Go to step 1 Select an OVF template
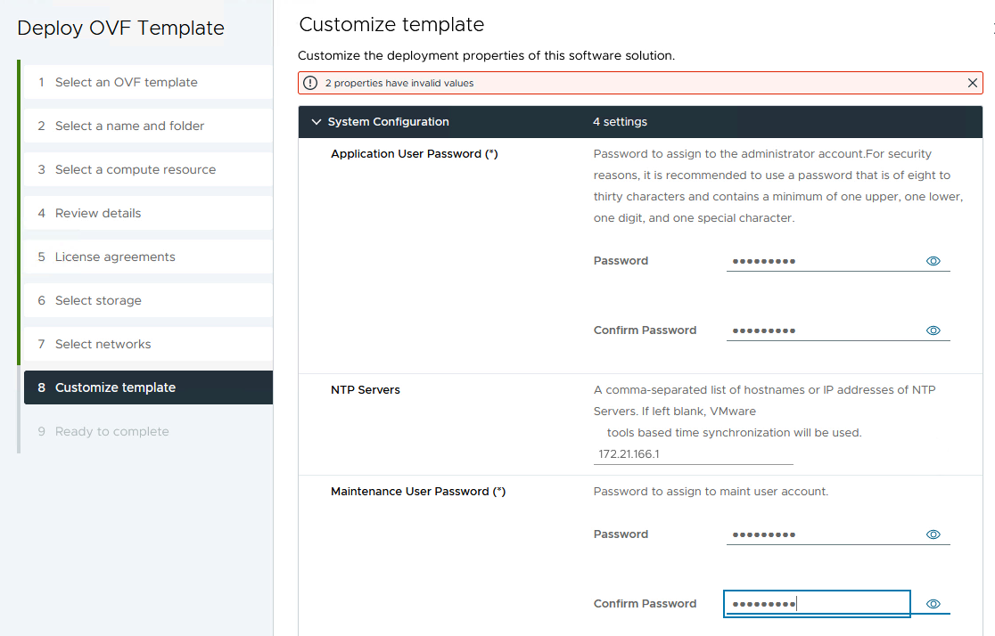 [127, 82]
